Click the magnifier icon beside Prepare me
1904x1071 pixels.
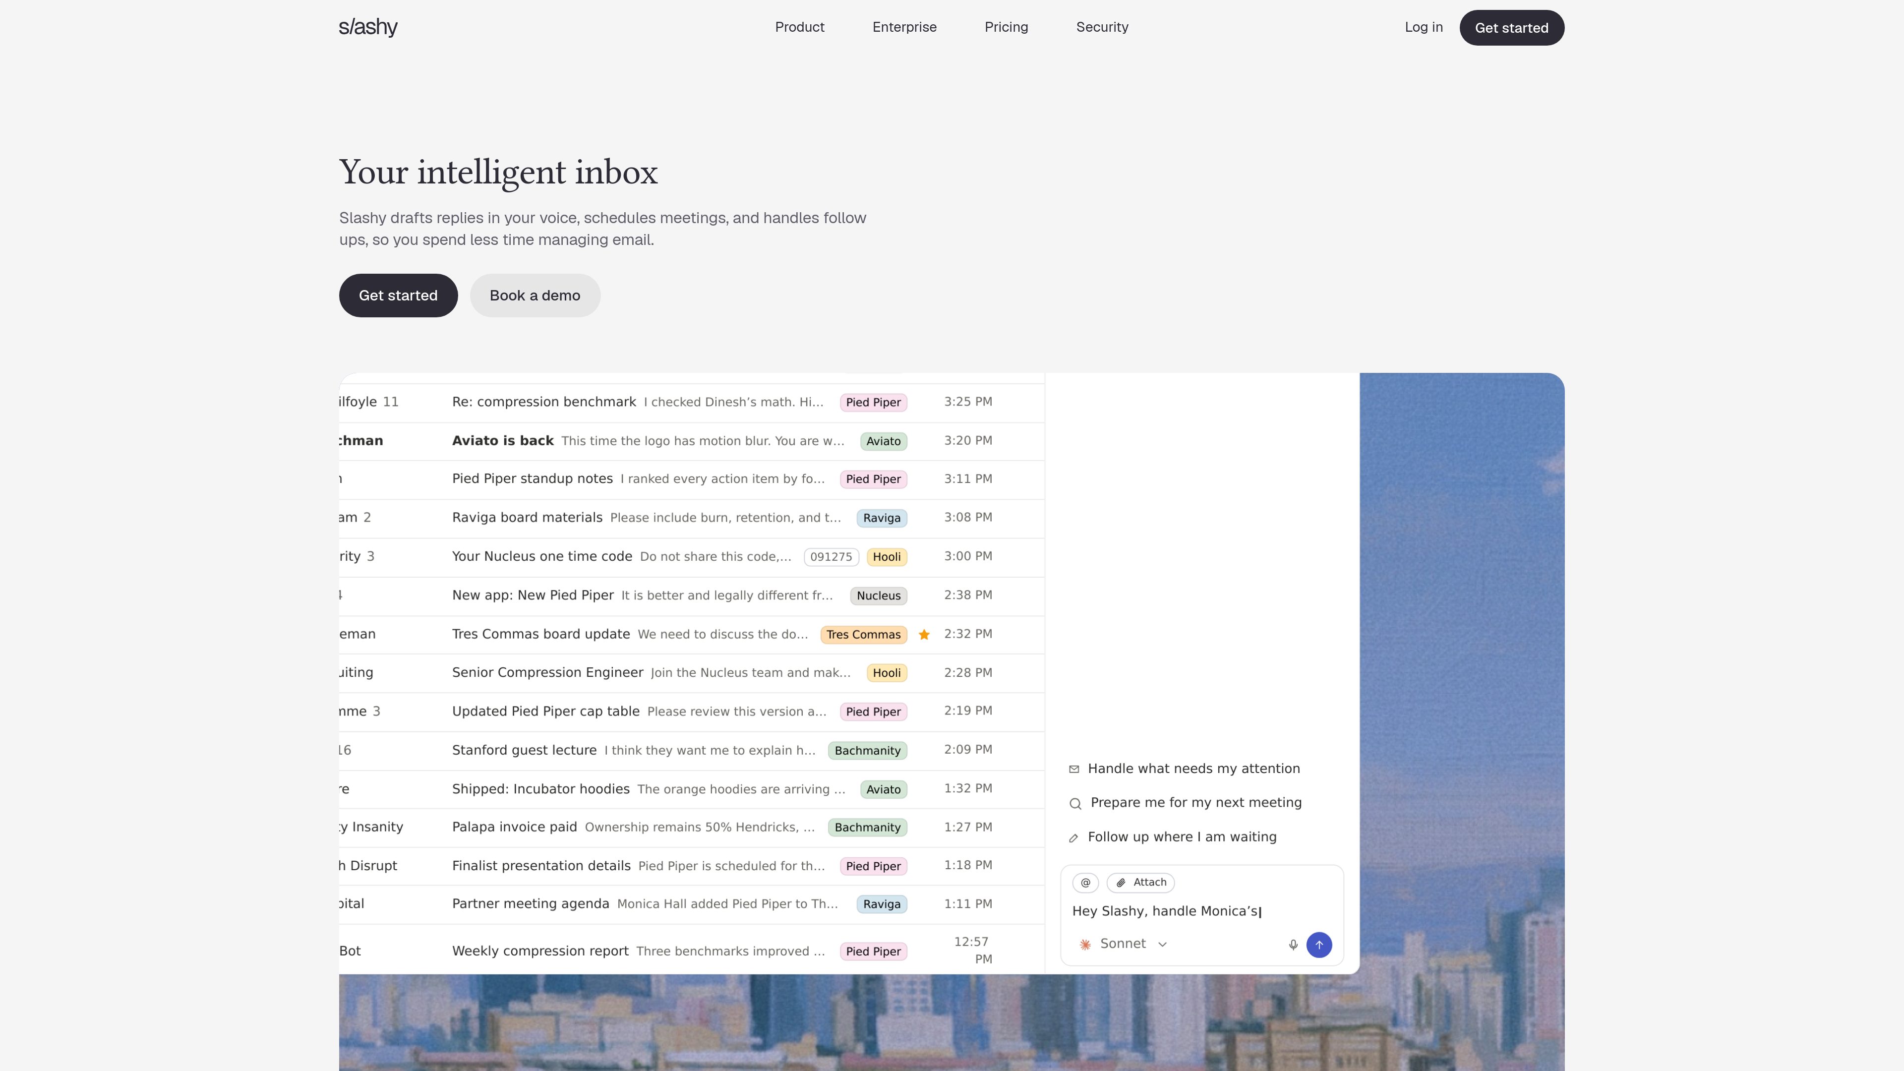click(1075, 803)
